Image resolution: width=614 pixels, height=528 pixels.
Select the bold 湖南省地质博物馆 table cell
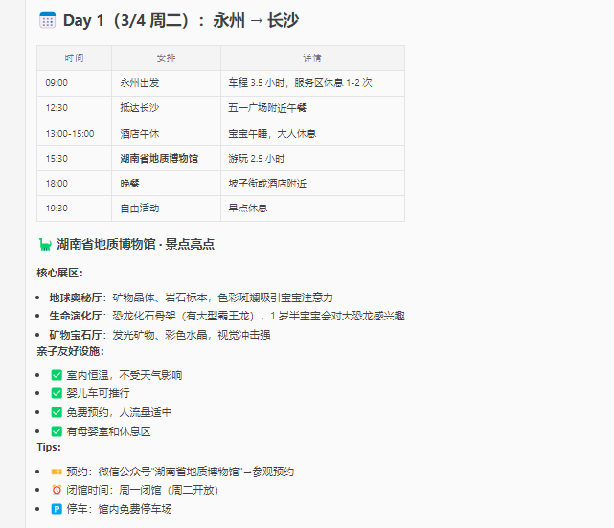click(x=159, y=158)
